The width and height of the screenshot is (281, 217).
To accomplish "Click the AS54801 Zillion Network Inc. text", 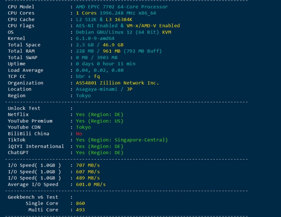I will pos(117,83).
